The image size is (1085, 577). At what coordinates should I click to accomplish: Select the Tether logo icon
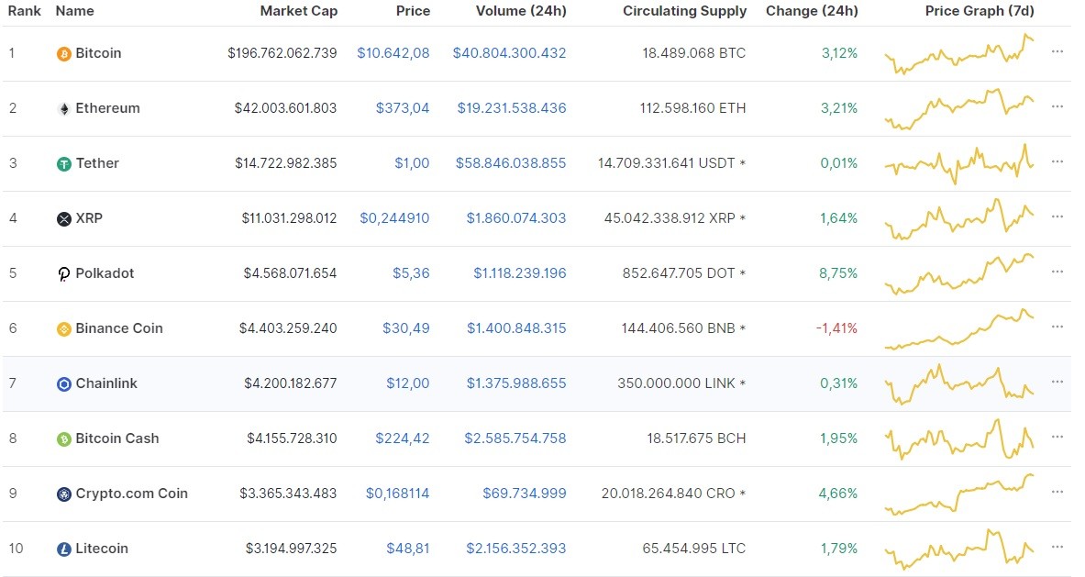point(62,163)
